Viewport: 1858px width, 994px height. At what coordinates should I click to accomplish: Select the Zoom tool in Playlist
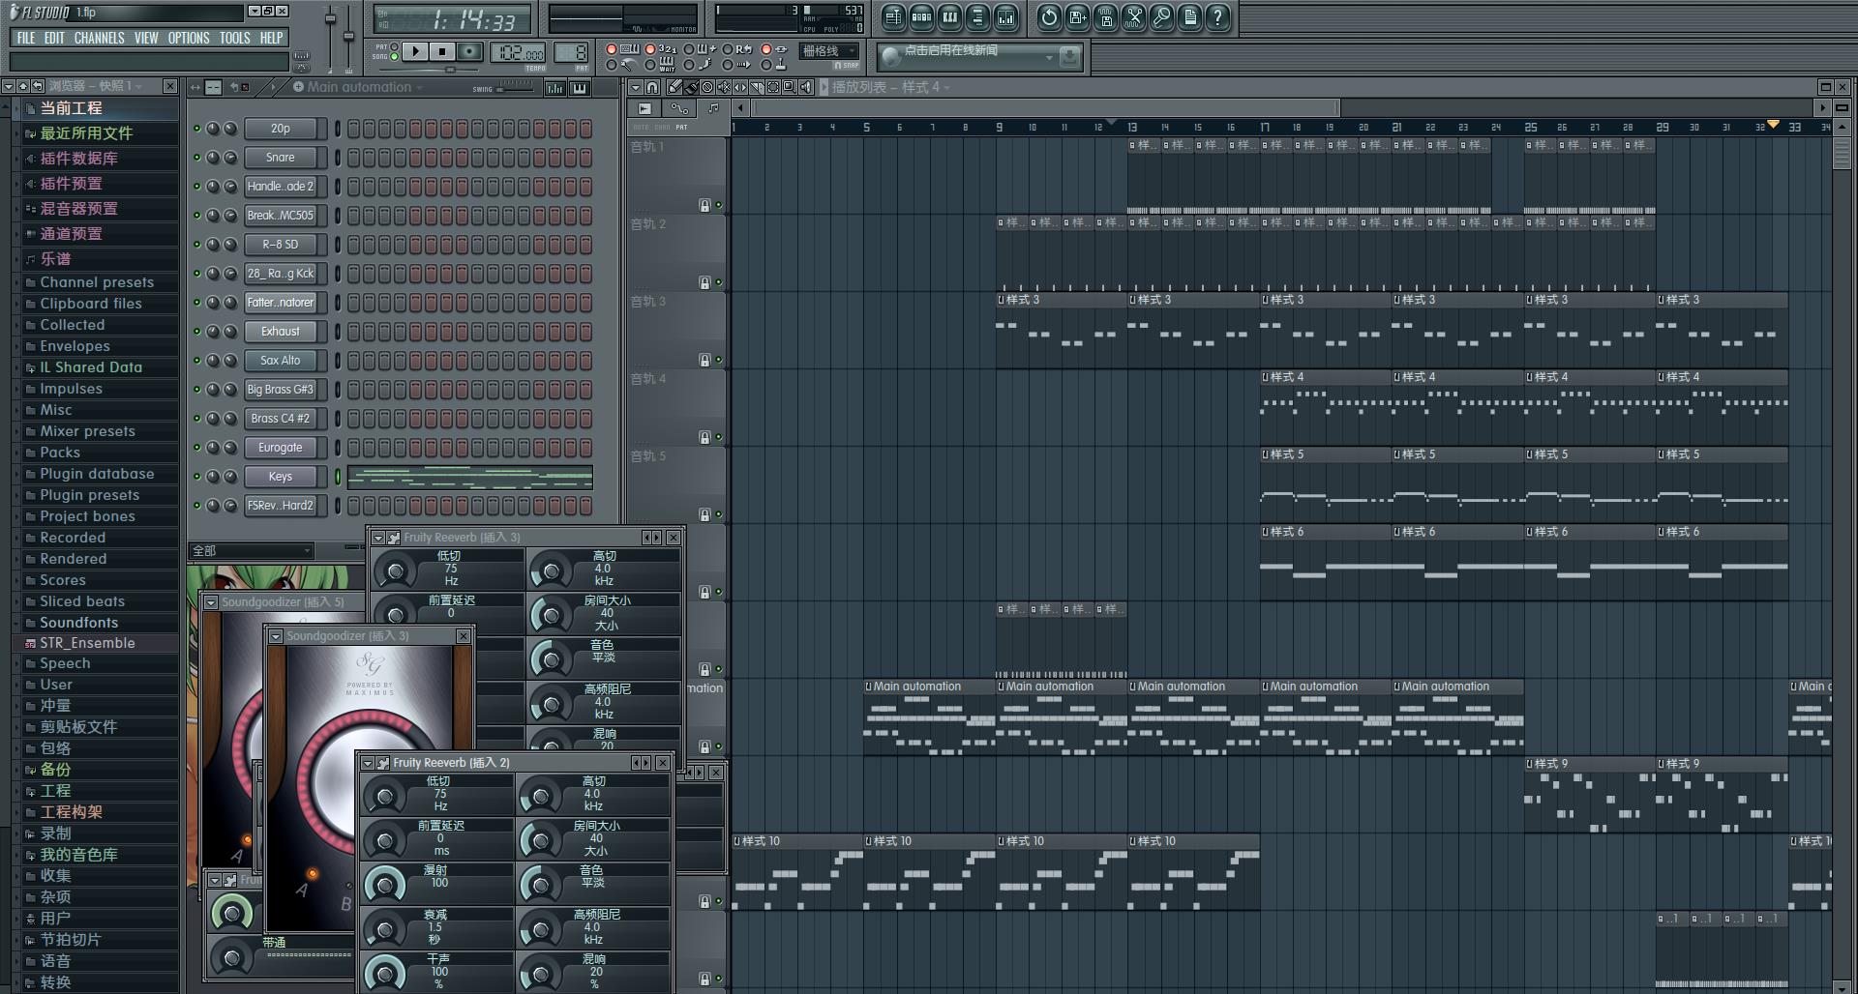[x=790, y=87]
